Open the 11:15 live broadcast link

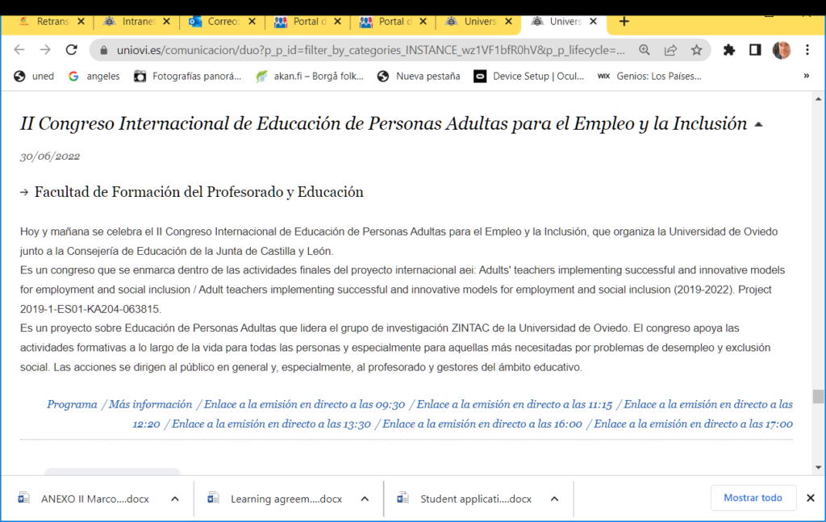(515, 404)
